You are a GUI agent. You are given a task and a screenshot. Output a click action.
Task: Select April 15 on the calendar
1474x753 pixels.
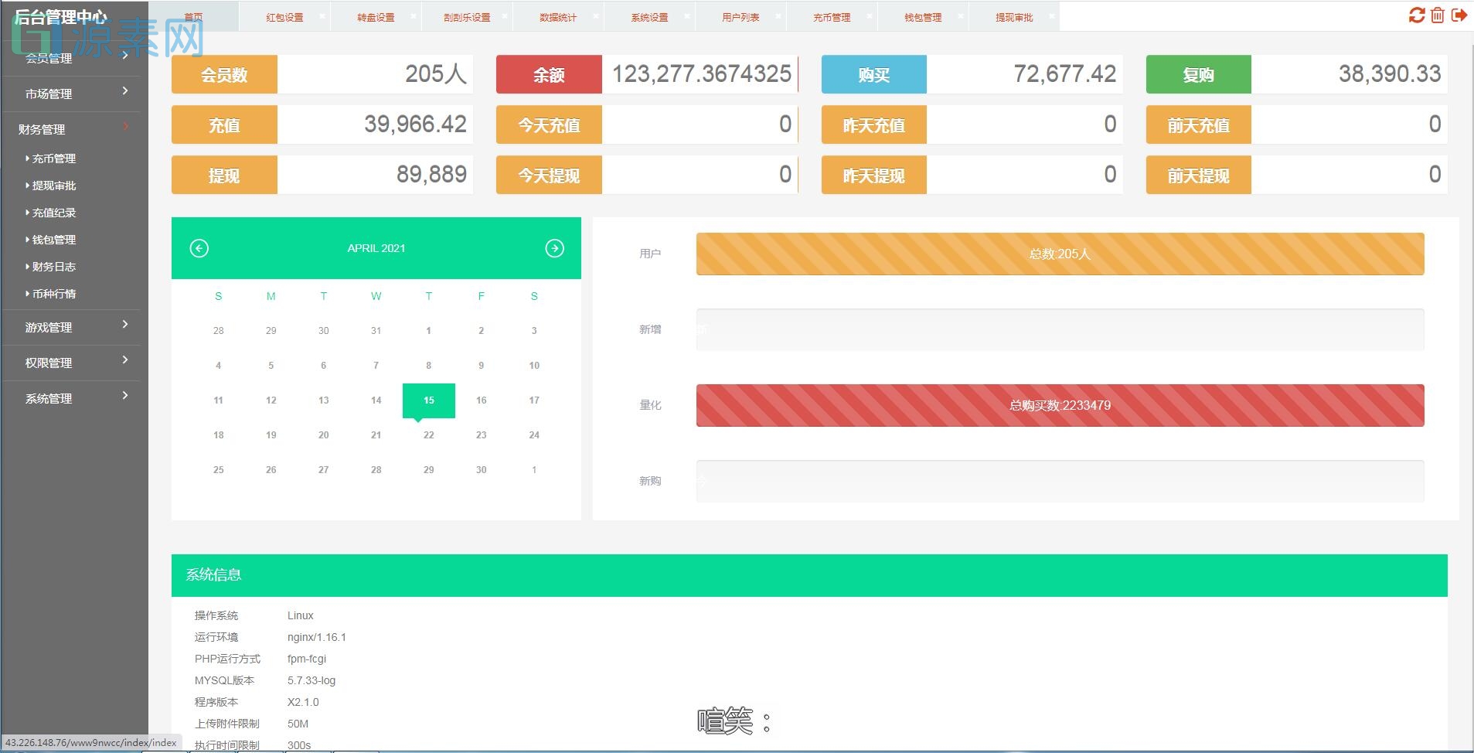[x=428, y=400]
